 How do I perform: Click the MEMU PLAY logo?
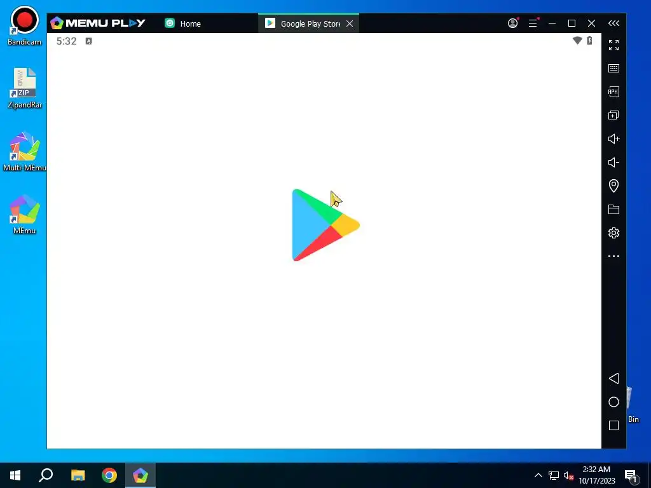coord(98,23)
